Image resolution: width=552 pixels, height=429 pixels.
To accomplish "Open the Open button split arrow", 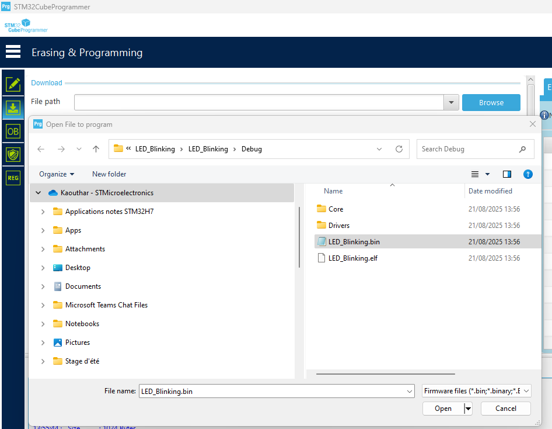I will click(x=468, y=409).
